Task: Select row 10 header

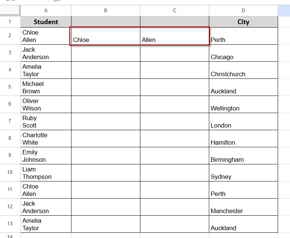Action: pyautogui.click(x=10, y=173)
